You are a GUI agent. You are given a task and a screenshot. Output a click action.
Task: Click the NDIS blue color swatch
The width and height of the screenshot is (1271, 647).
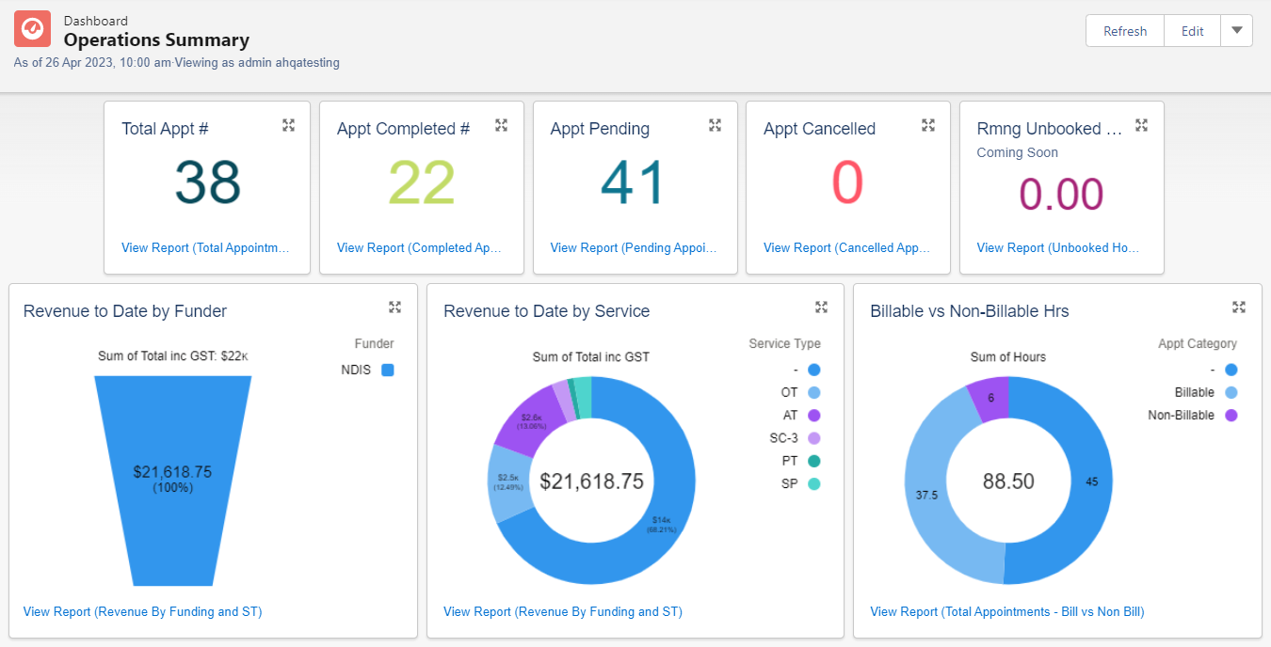click(x=387, y=370)
